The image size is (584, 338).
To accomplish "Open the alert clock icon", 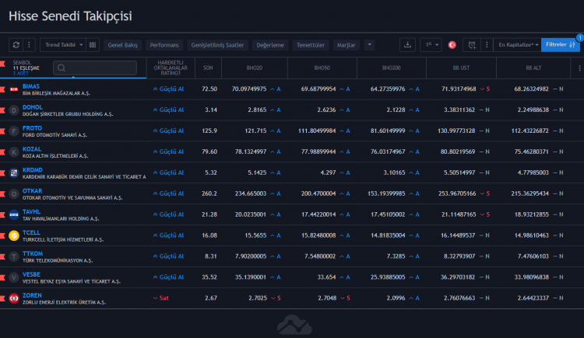I will [472, 45].
